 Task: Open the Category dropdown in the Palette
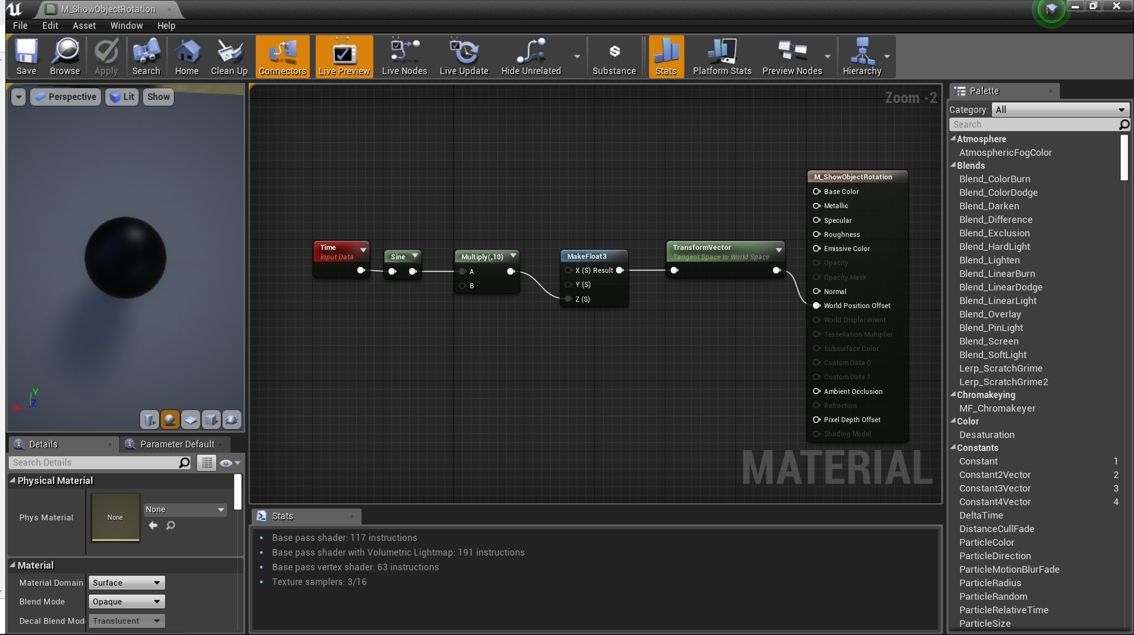[1060, 109]
